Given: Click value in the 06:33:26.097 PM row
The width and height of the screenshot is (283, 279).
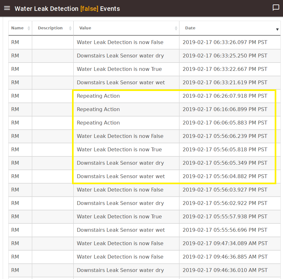Looking at the screenshot, I should tap(120, 42).
